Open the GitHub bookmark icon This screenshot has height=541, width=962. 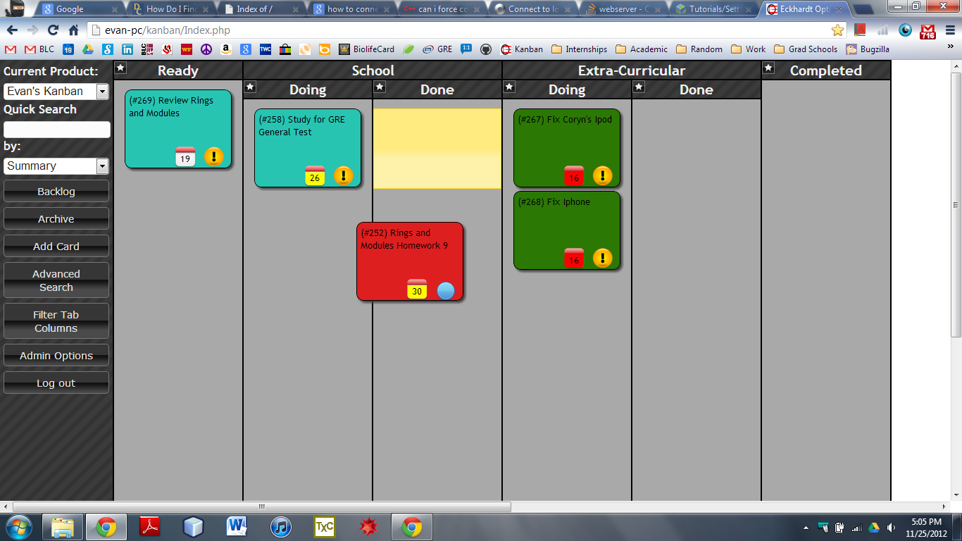486,49
